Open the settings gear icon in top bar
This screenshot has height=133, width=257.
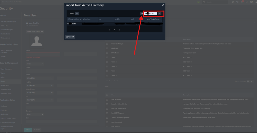[x=233, y=2]
